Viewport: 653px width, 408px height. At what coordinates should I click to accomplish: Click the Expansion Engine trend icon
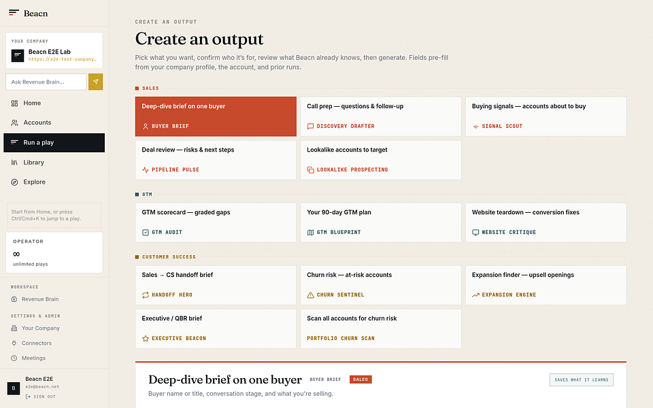coord(475,294)
